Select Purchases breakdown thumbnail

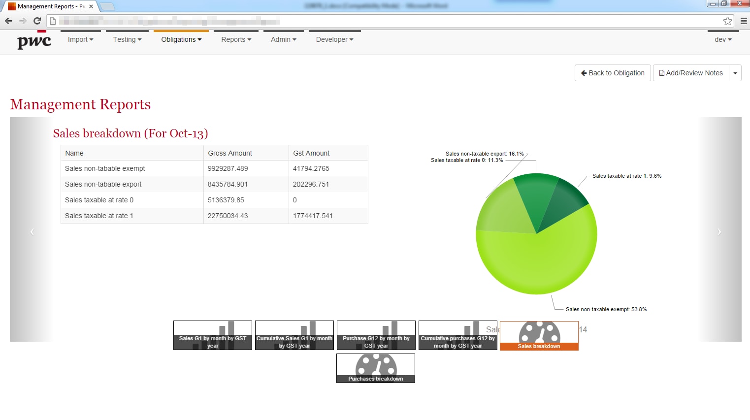[x=376, y=368]
